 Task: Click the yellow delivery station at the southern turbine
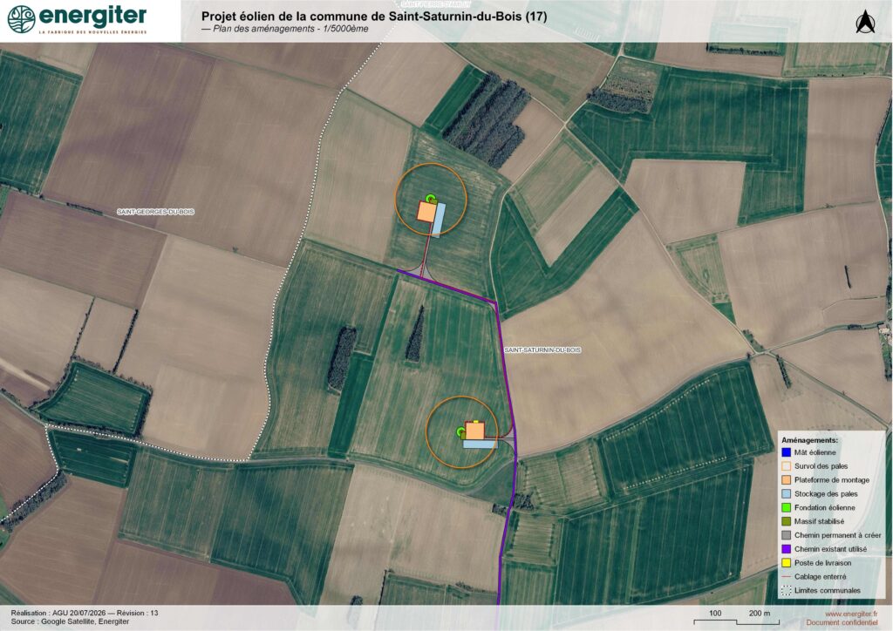point(475,422)
